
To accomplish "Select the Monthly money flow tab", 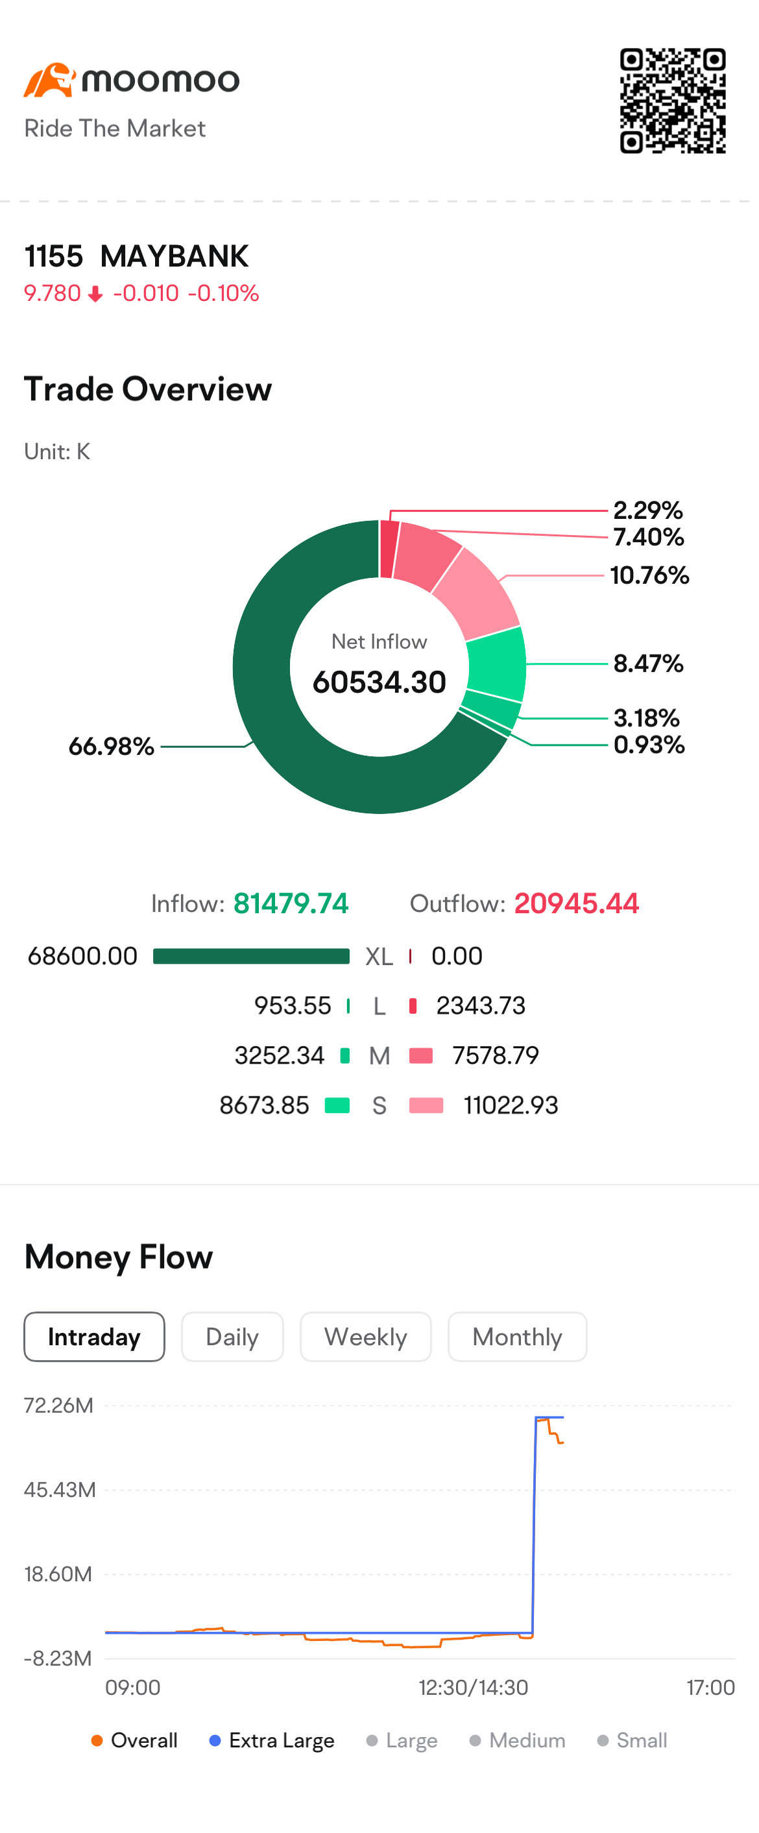I will [x=517, y=1336].
